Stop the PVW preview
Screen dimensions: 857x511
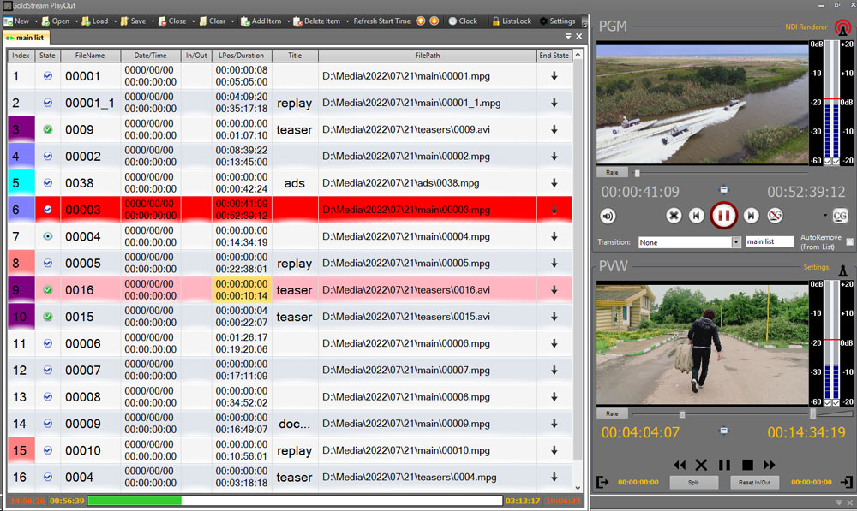click(x=747, y=465)
